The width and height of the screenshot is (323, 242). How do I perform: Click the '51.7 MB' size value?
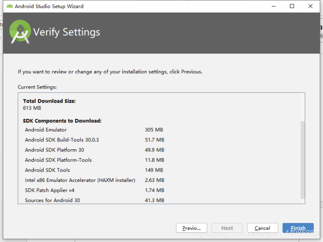click(154, 140)
